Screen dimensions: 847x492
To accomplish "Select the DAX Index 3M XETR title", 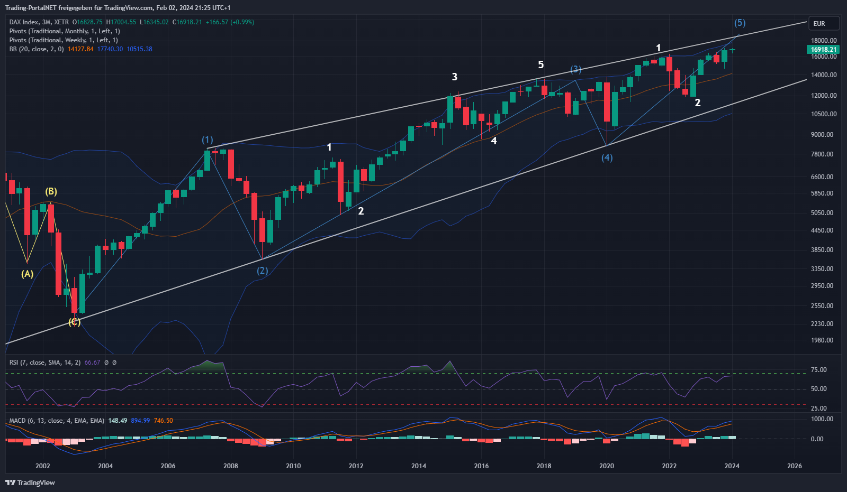I will tap(39, 22).
